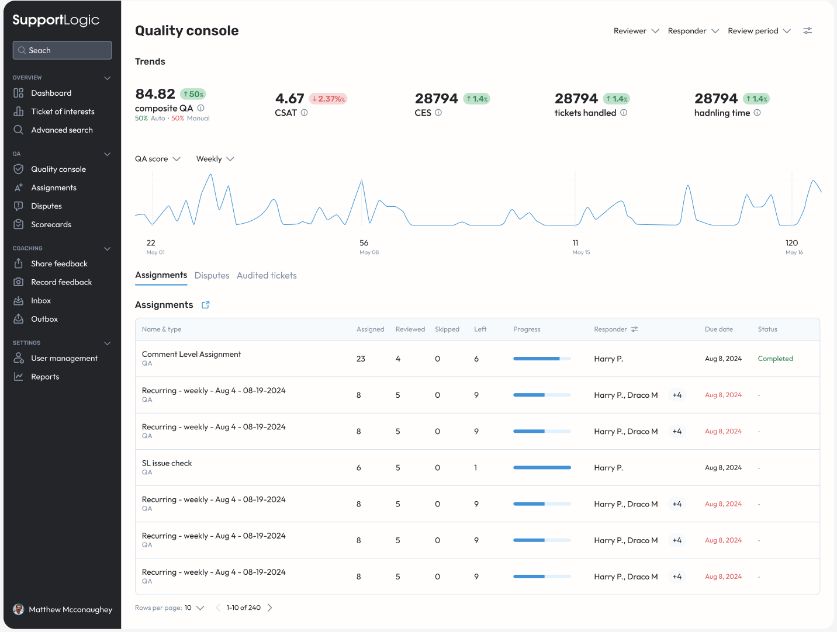
Task: Click Matthew Mcconaughey profile avatar
Action: coord(19,609)
